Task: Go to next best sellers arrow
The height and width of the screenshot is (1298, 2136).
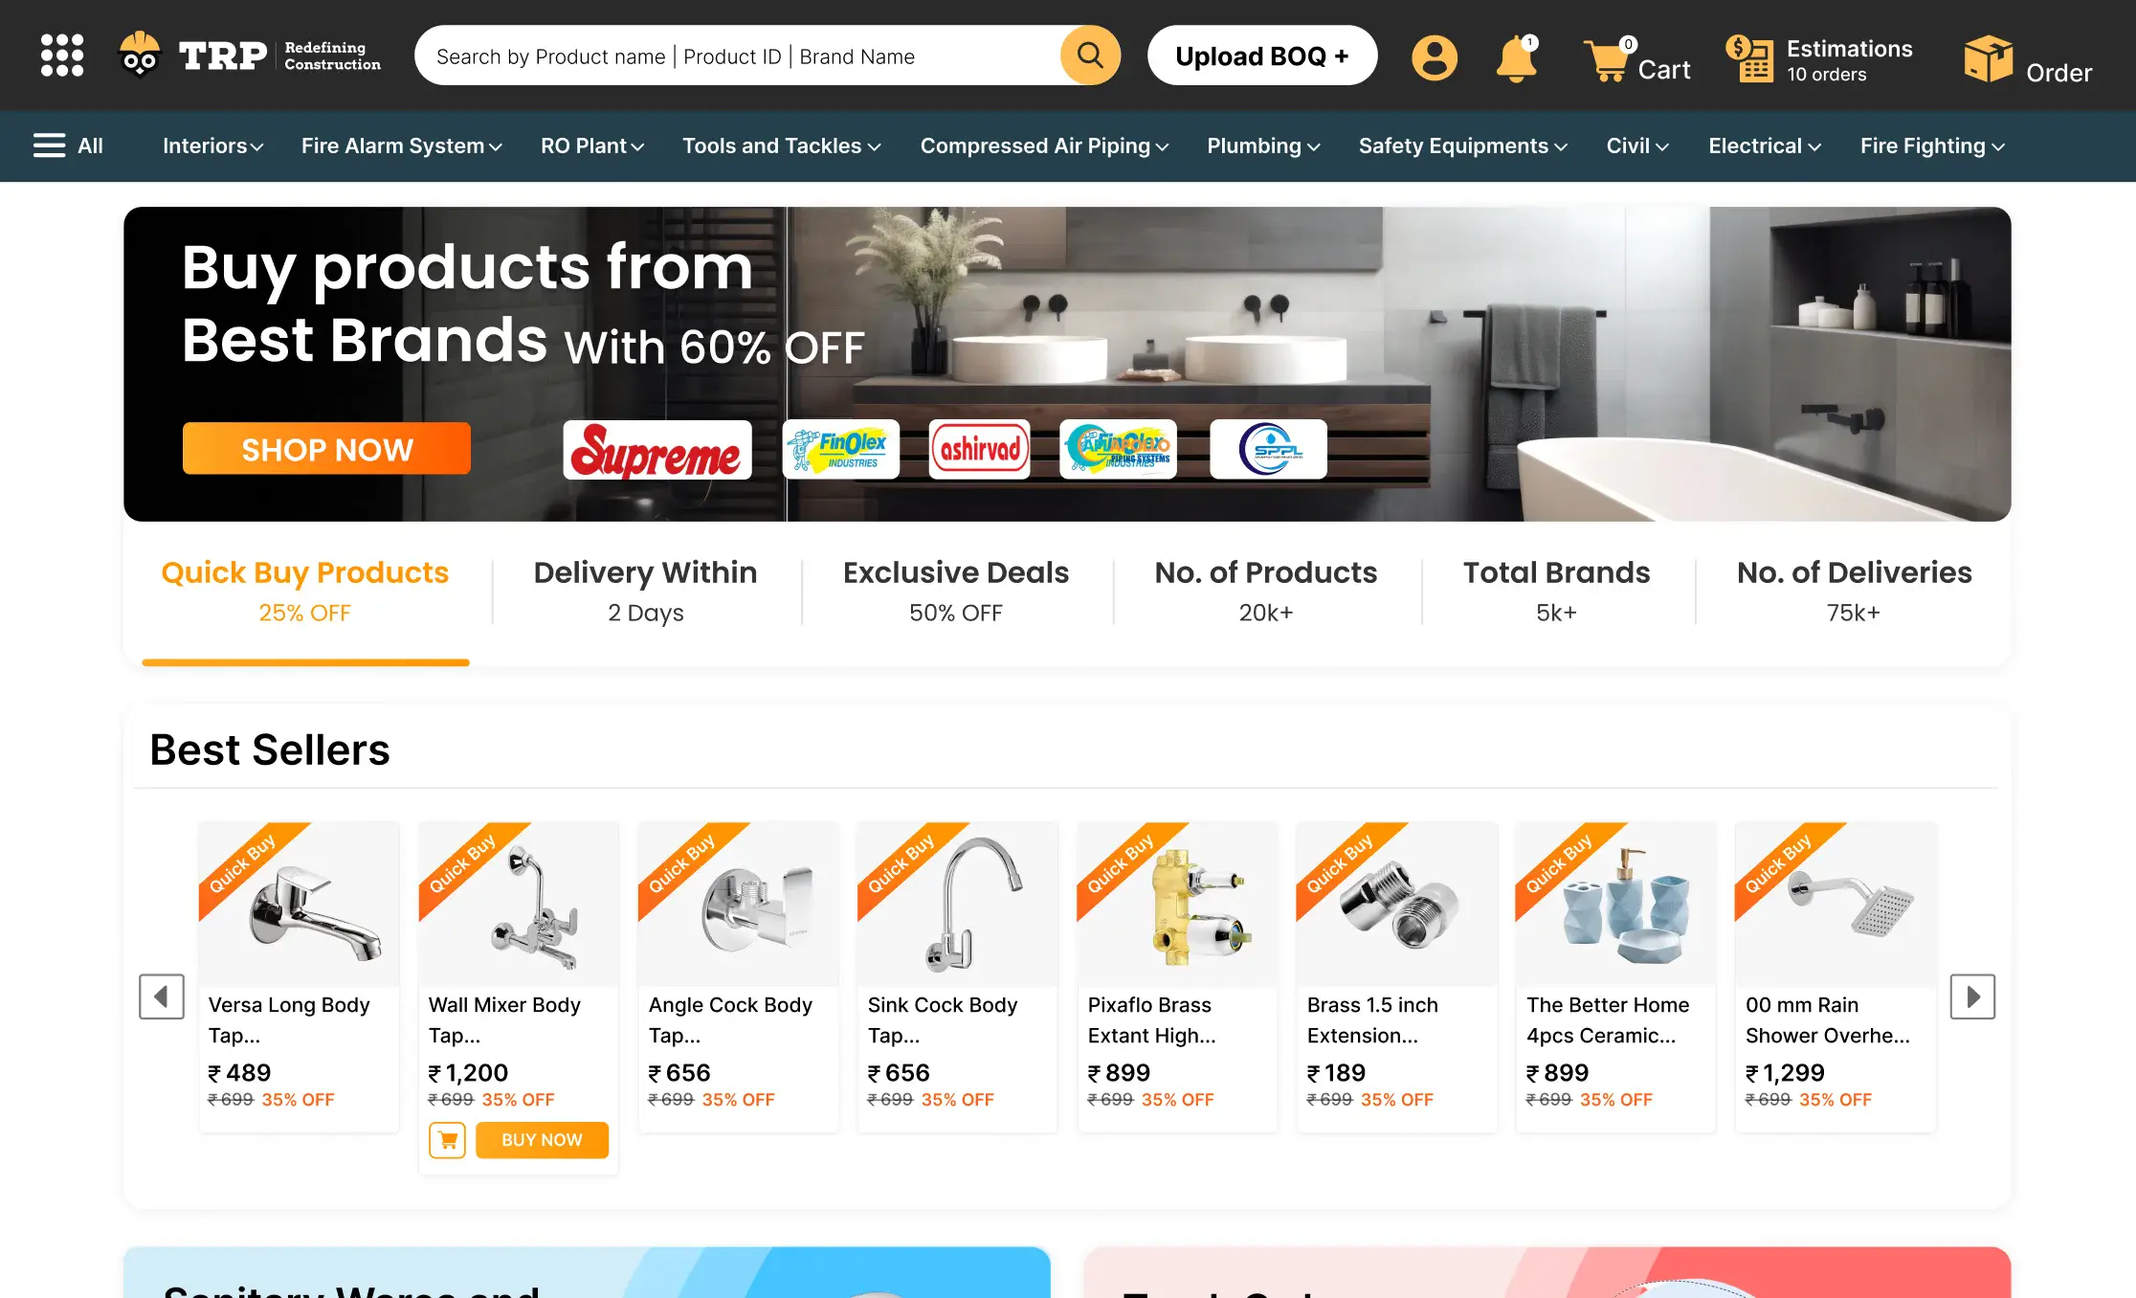Action: pos(1972,996)
